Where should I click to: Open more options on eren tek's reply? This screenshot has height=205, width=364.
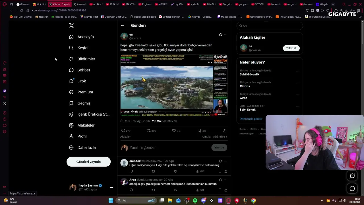click(x=226, y=161)
